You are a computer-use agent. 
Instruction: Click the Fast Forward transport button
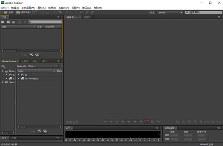pos(135,122)
